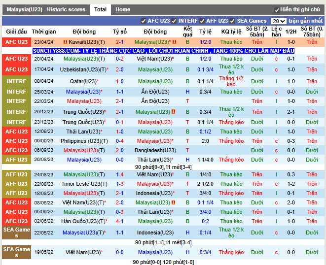
Task: Click date 18/08/23 cell
Action: point(44,194)
